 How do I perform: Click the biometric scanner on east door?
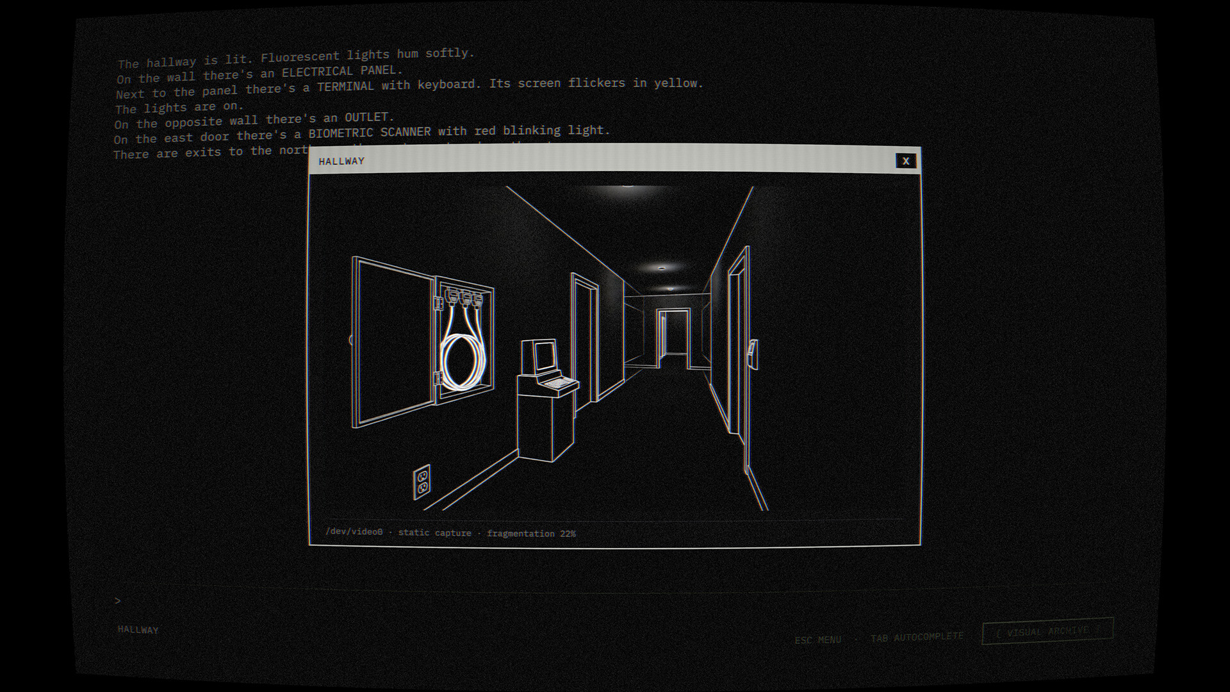coord(753,354)
